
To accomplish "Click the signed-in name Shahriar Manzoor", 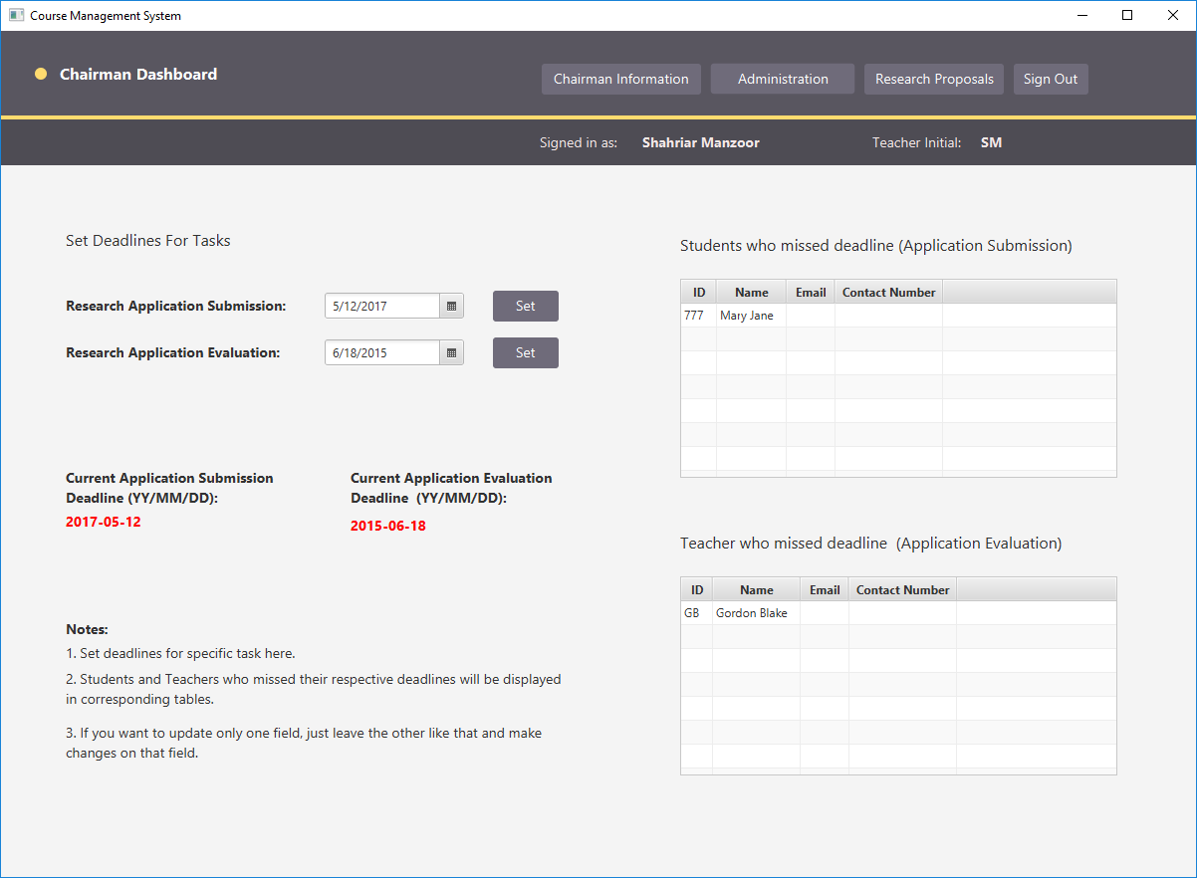I will coord(700,142).
